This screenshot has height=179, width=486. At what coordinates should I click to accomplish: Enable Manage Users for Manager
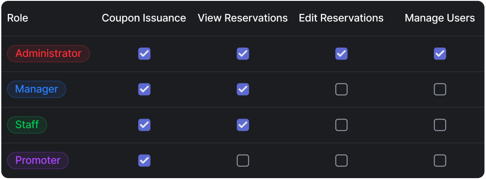[440, 89]
